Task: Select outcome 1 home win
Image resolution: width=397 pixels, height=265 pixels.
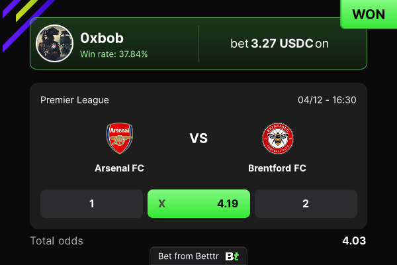Action: [x=92, y=203]
